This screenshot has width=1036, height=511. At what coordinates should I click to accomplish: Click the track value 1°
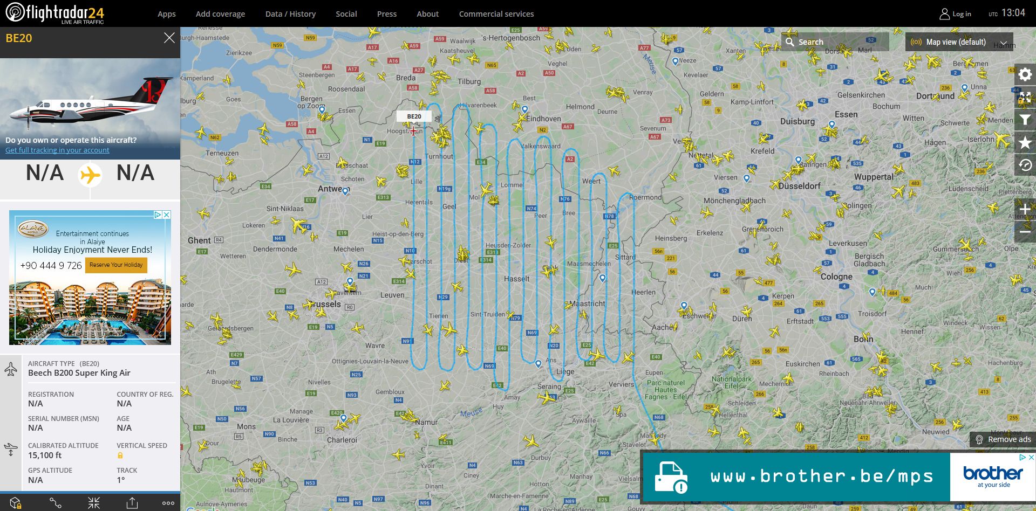tap(121, 480)
